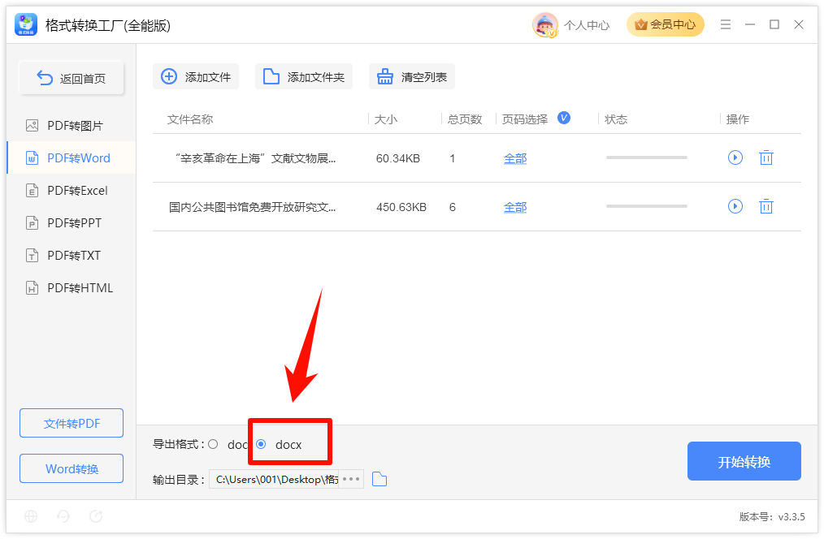This screenshot has width=824, height=539.
Task: Click the globe website icon at bottom
Action: [x=31, y=516]
